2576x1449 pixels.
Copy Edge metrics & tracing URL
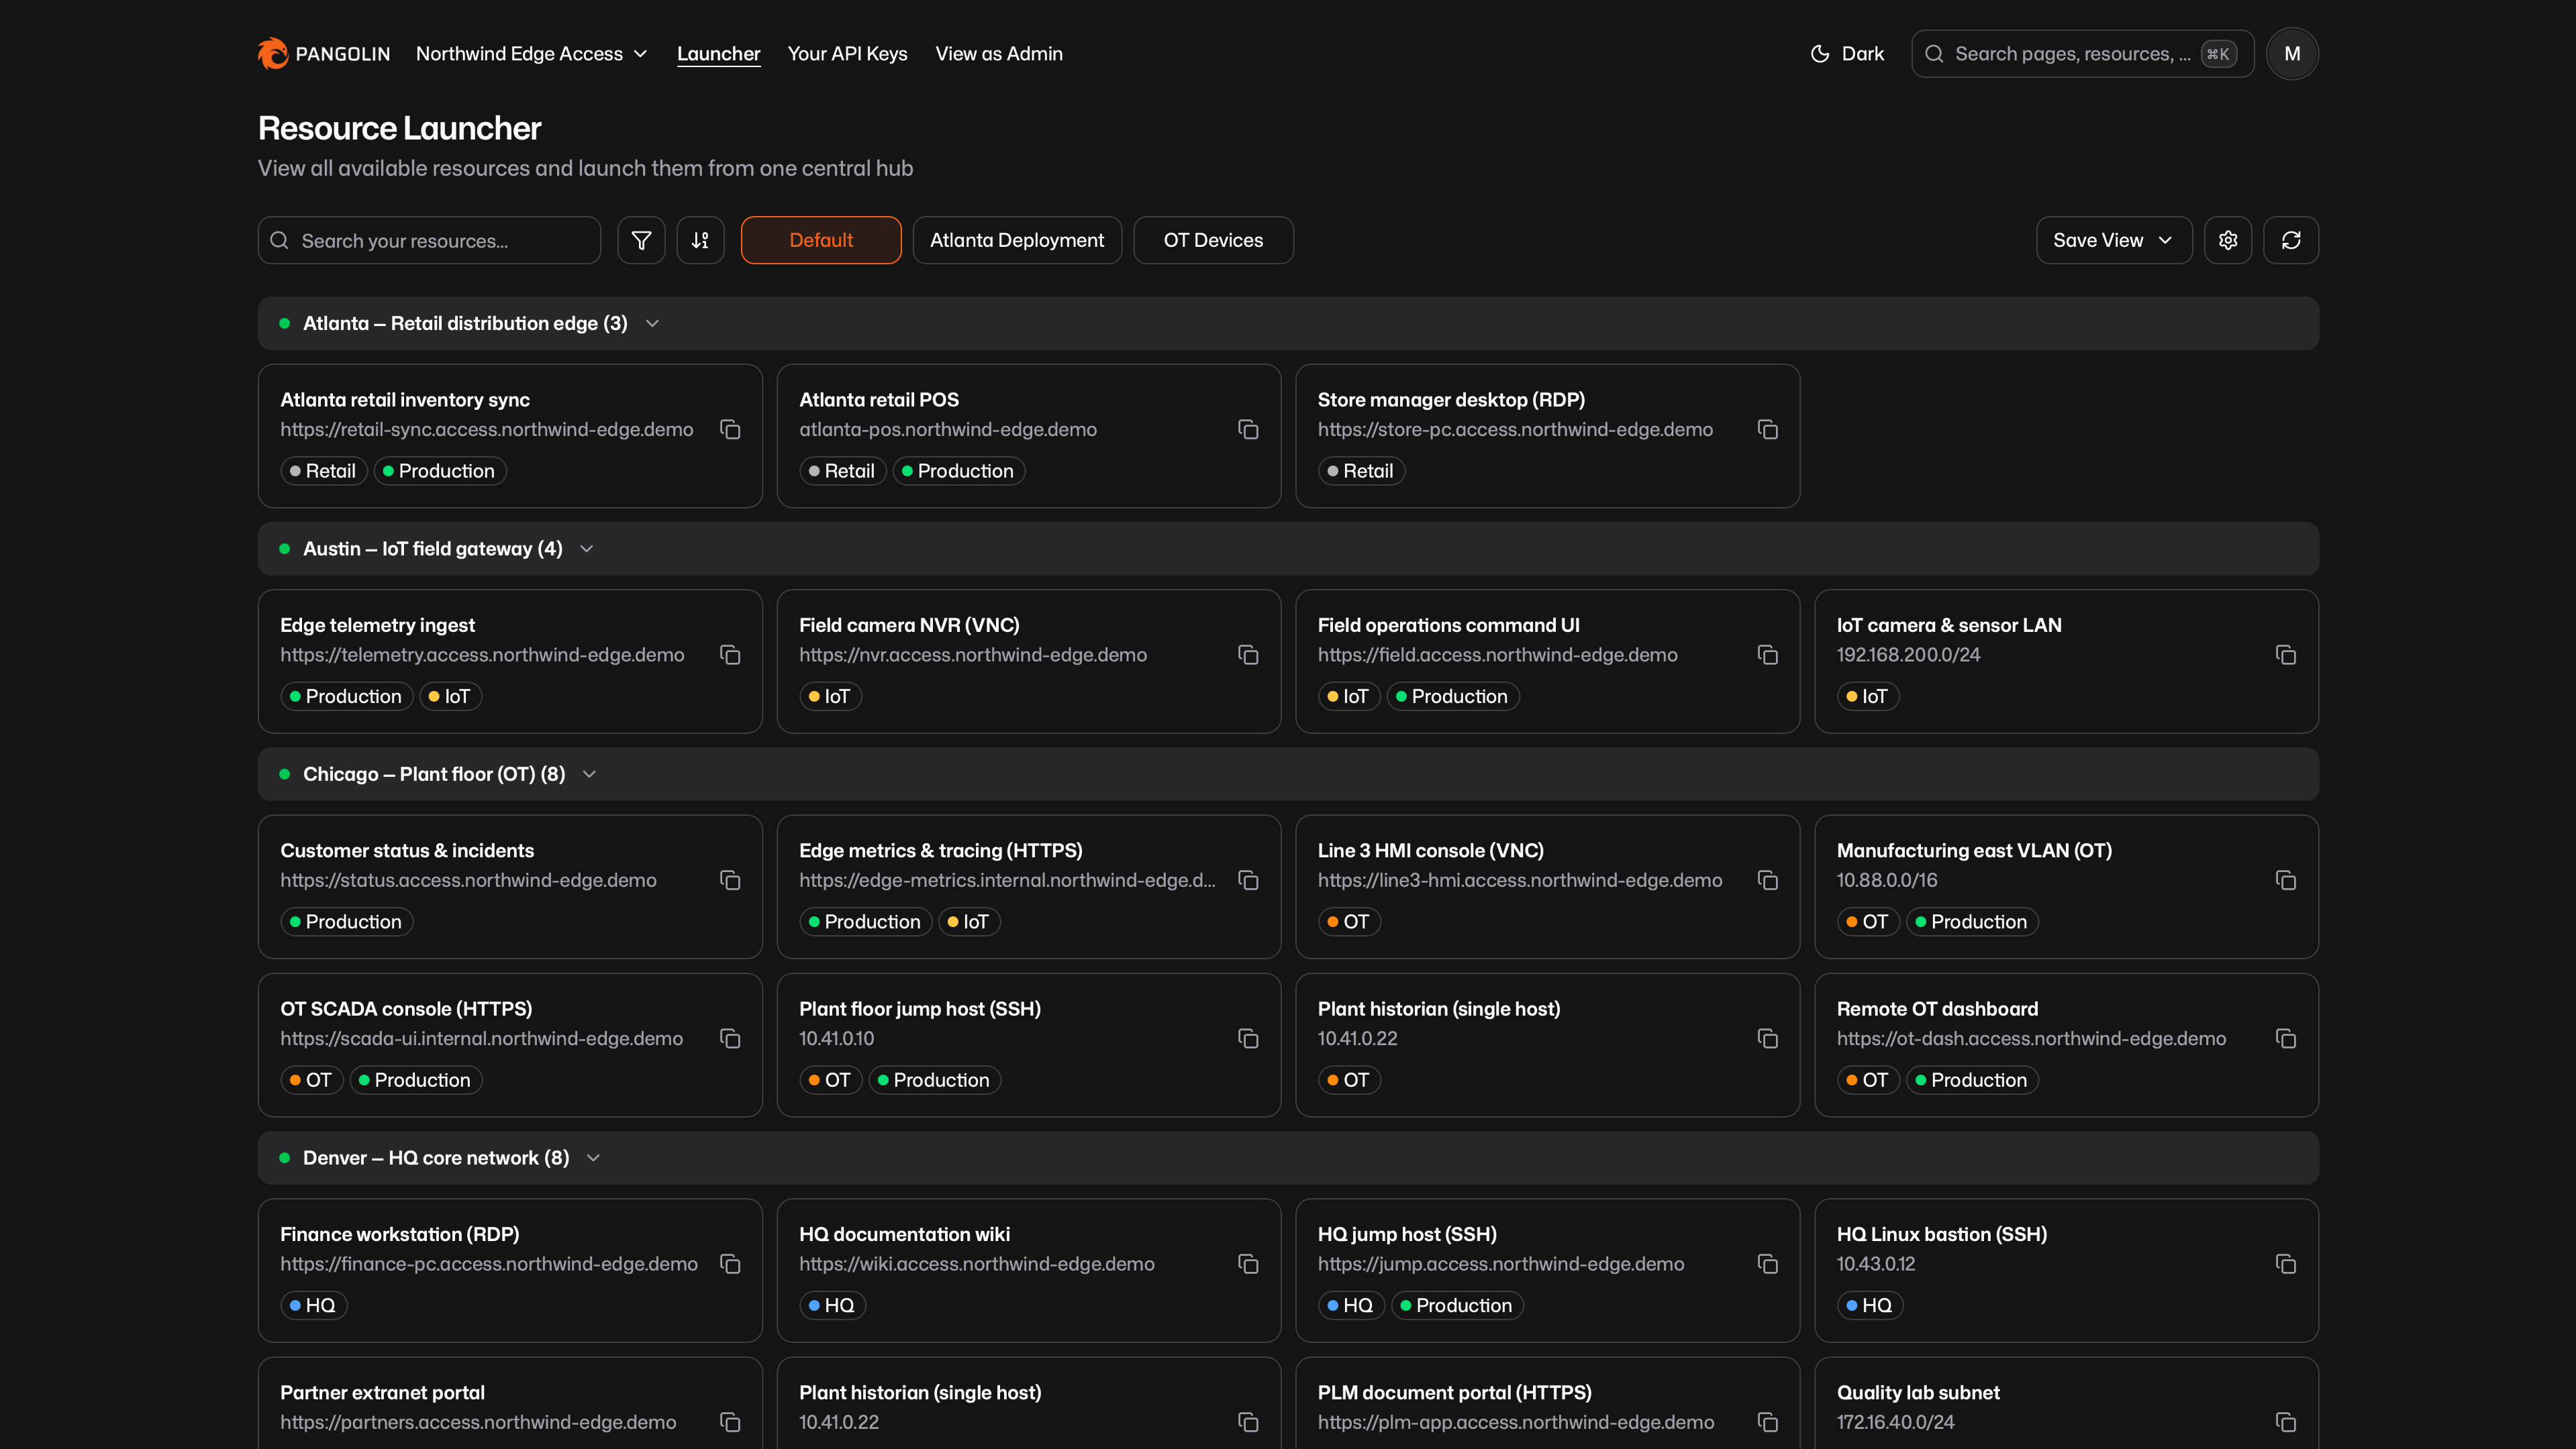(x=1248, y=880)
